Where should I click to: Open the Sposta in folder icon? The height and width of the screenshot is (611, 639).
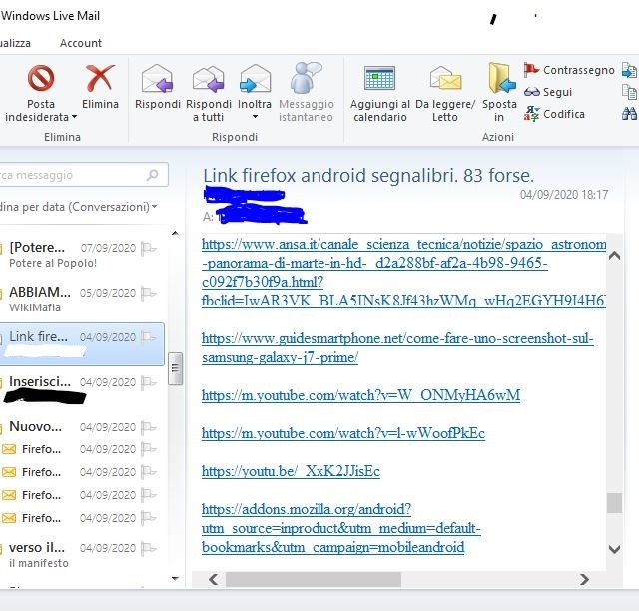pyautogui.click(x=501, y=78)
